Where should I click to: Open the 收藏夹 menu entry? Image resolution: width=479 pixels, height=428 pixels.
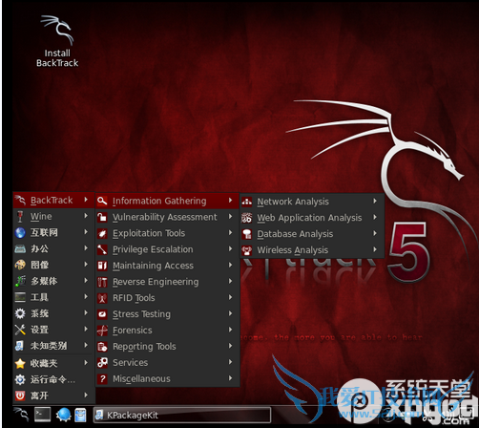click(53, 363)
